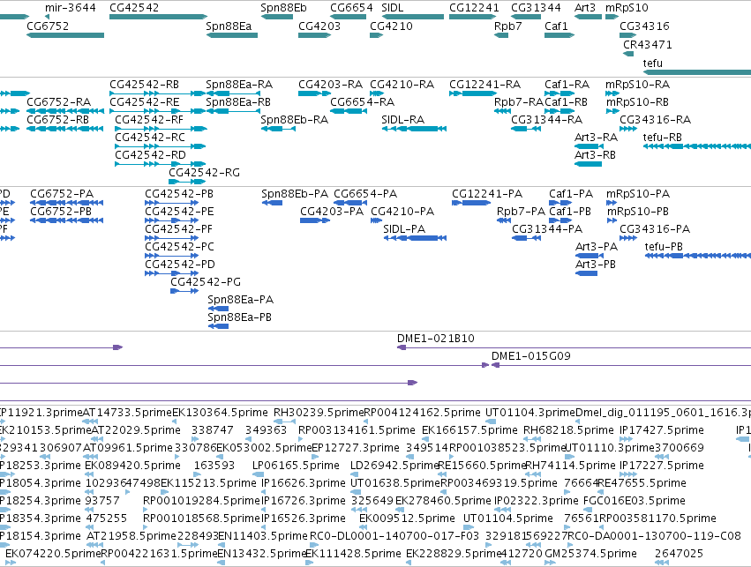Select the "CG6752-PA" protein label
Image resolution: width=751 pixels, height=567 pixels.
(x=62, y=194)
